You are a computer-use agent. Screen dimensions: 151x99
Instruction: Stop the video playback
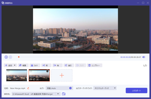[10, 57]
